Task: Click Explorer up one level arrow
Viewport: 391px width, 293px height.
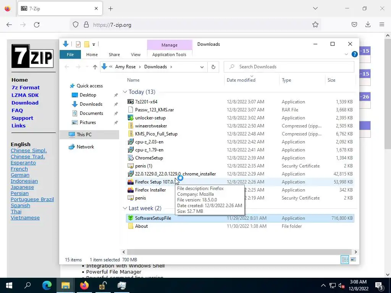Action: (95, 67)
